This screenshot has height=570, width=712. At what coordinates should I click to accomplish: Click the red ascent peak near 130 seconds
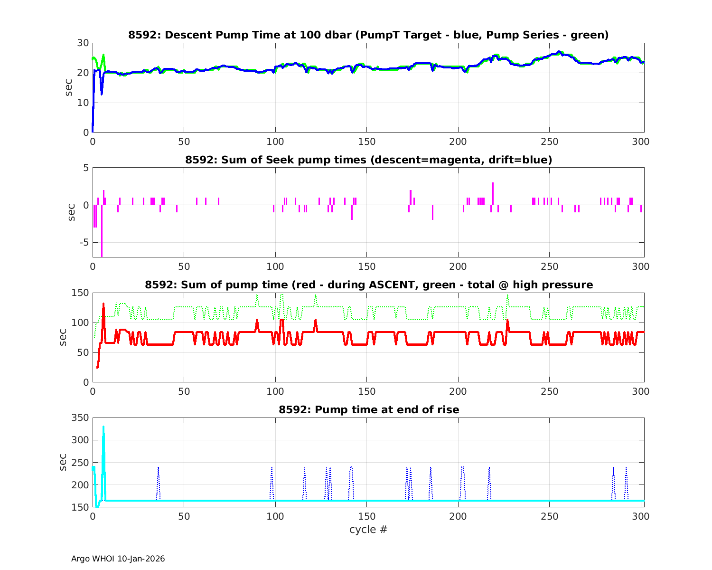click(103, 304)
